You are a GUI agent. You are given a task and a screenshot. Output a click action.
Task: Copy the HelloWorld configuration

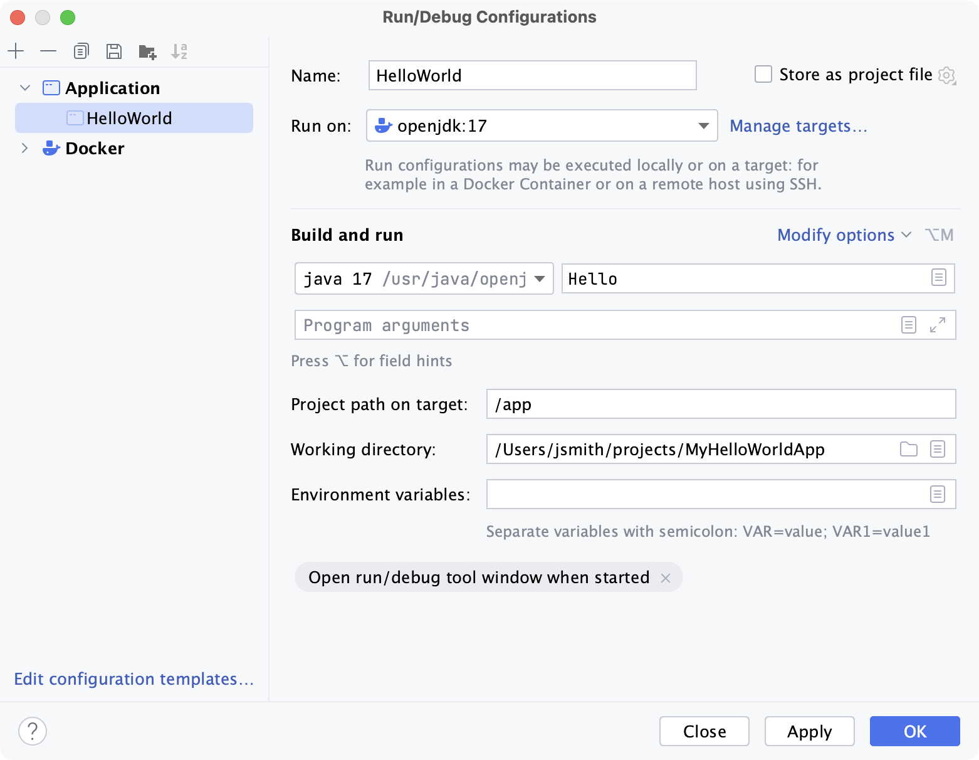[x=81, y=51]
